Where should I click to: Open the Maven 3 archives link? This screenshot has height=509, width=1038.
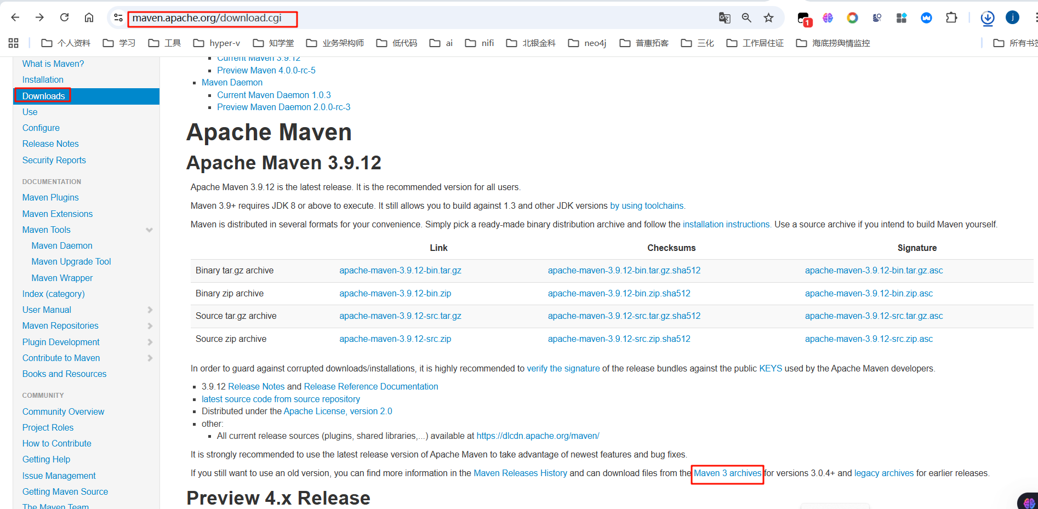pyautogui.click(x=727, y=473)
